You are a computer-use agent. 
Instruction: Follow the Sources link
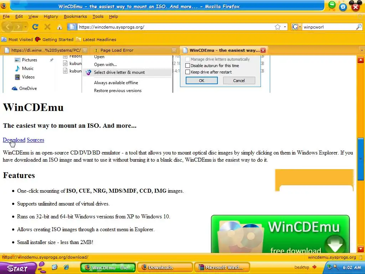point(35,140)
